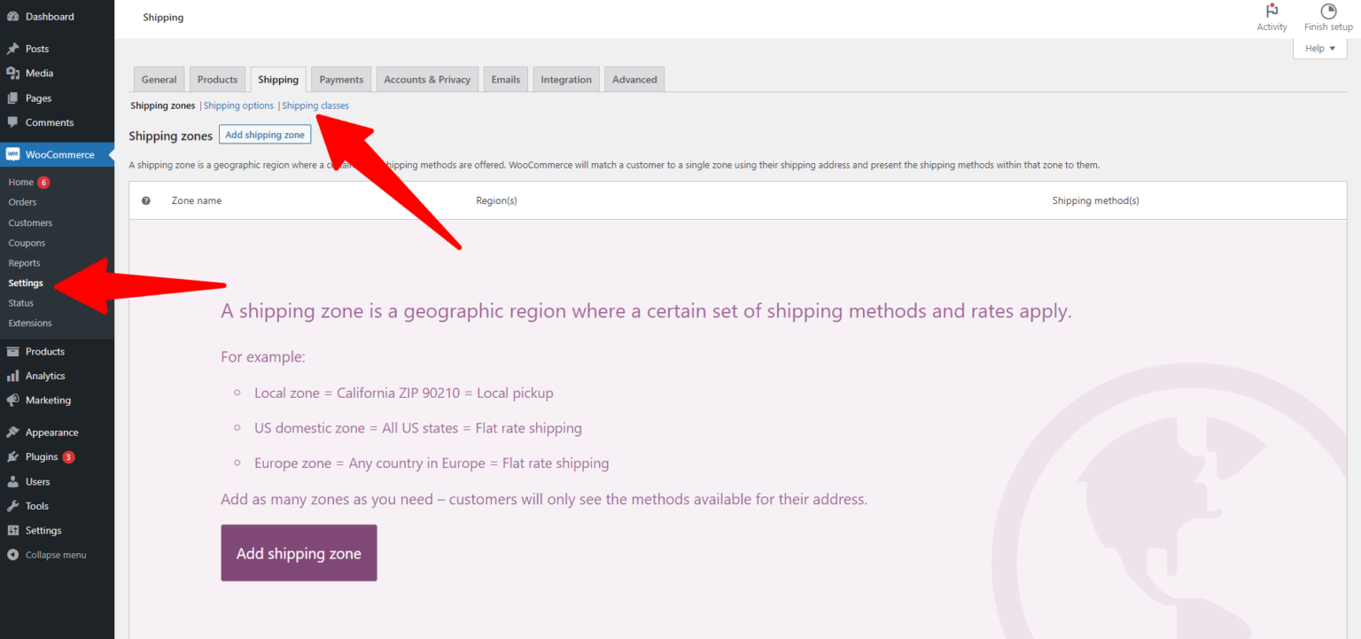Image resolution: width=1361 pixels, height=639 pixels.
Task: Open the Accounts & Privacy tab
Action: [x=427, y=79]
